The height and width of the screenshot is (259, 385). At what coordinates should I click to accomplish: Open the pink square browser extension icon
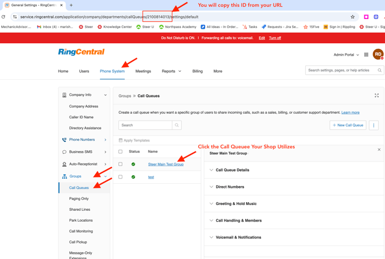tap(366, 17)
